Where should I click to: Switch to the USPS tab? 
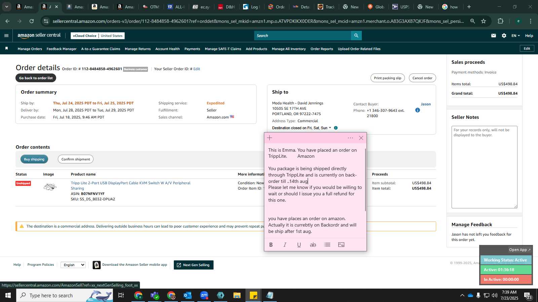(401, 7)
